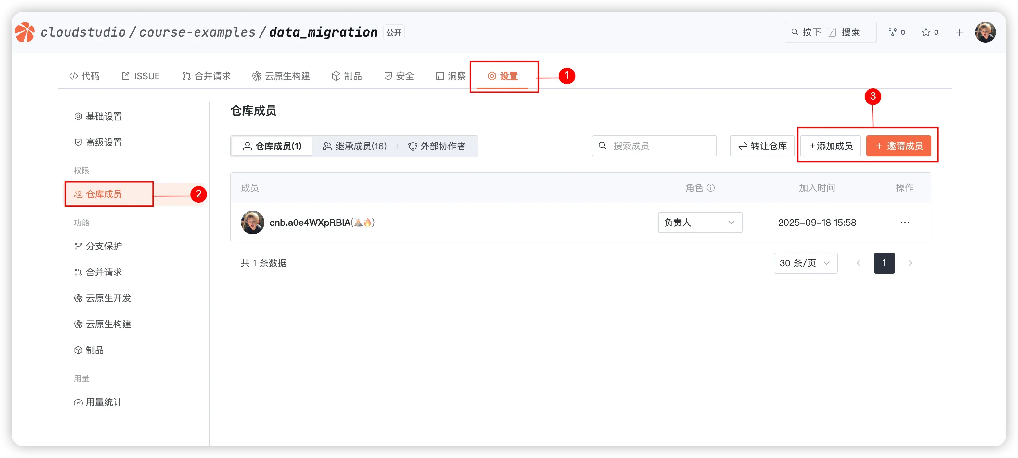Screen dimensions: 1018x458
Task: Star the data_migration repository
Action: coord(926,32)
